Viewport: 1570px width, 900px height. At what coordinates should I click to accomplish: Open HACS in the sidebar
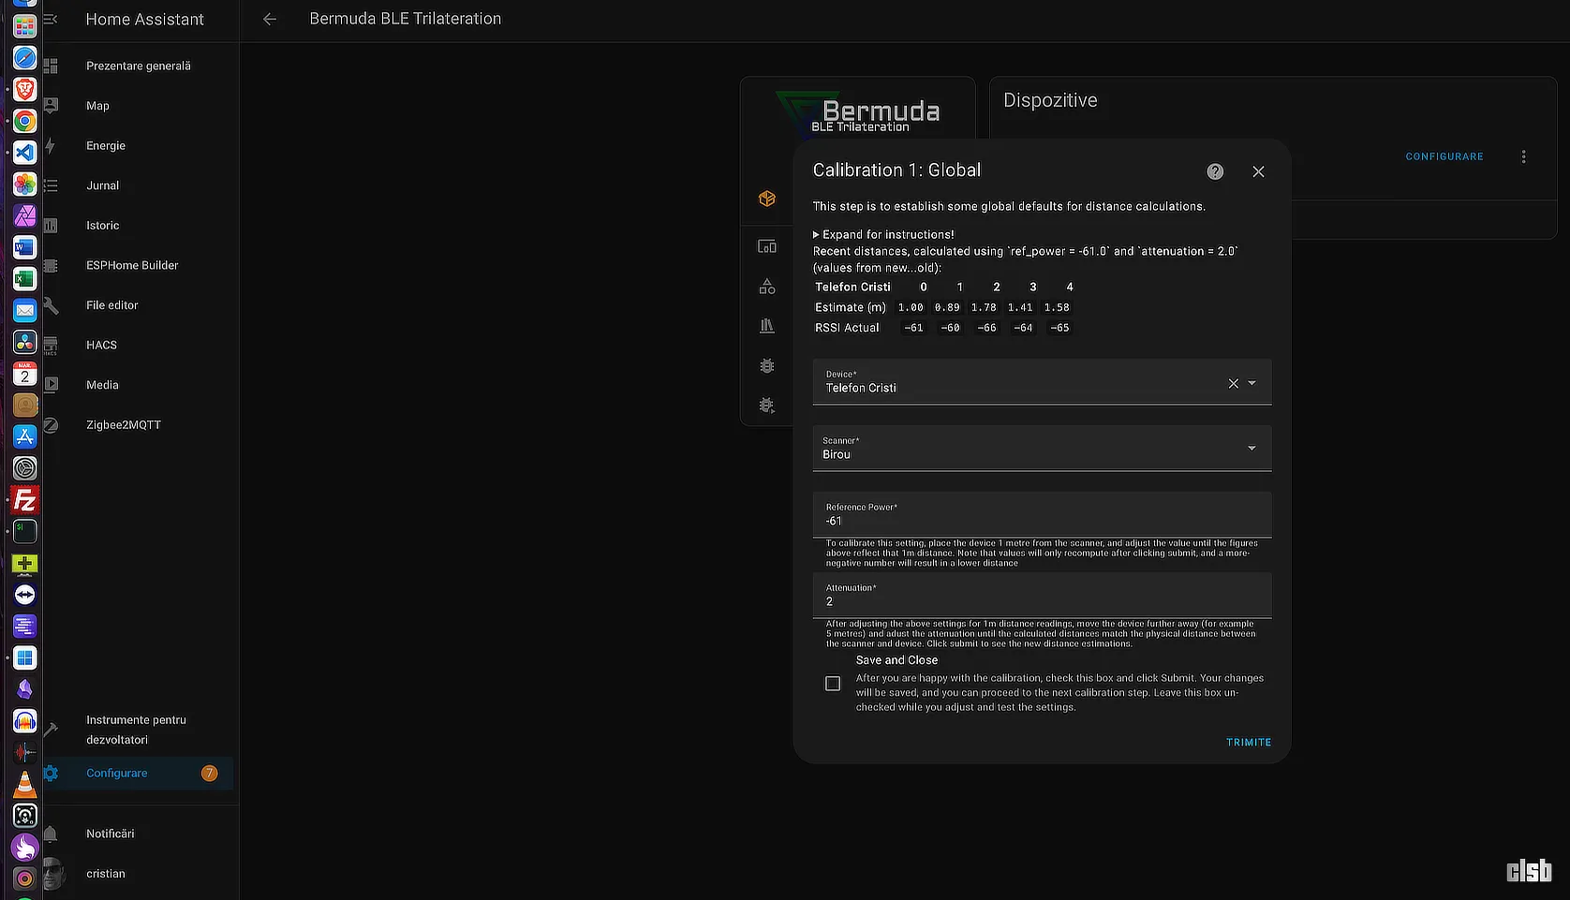[x=138, y=345]
